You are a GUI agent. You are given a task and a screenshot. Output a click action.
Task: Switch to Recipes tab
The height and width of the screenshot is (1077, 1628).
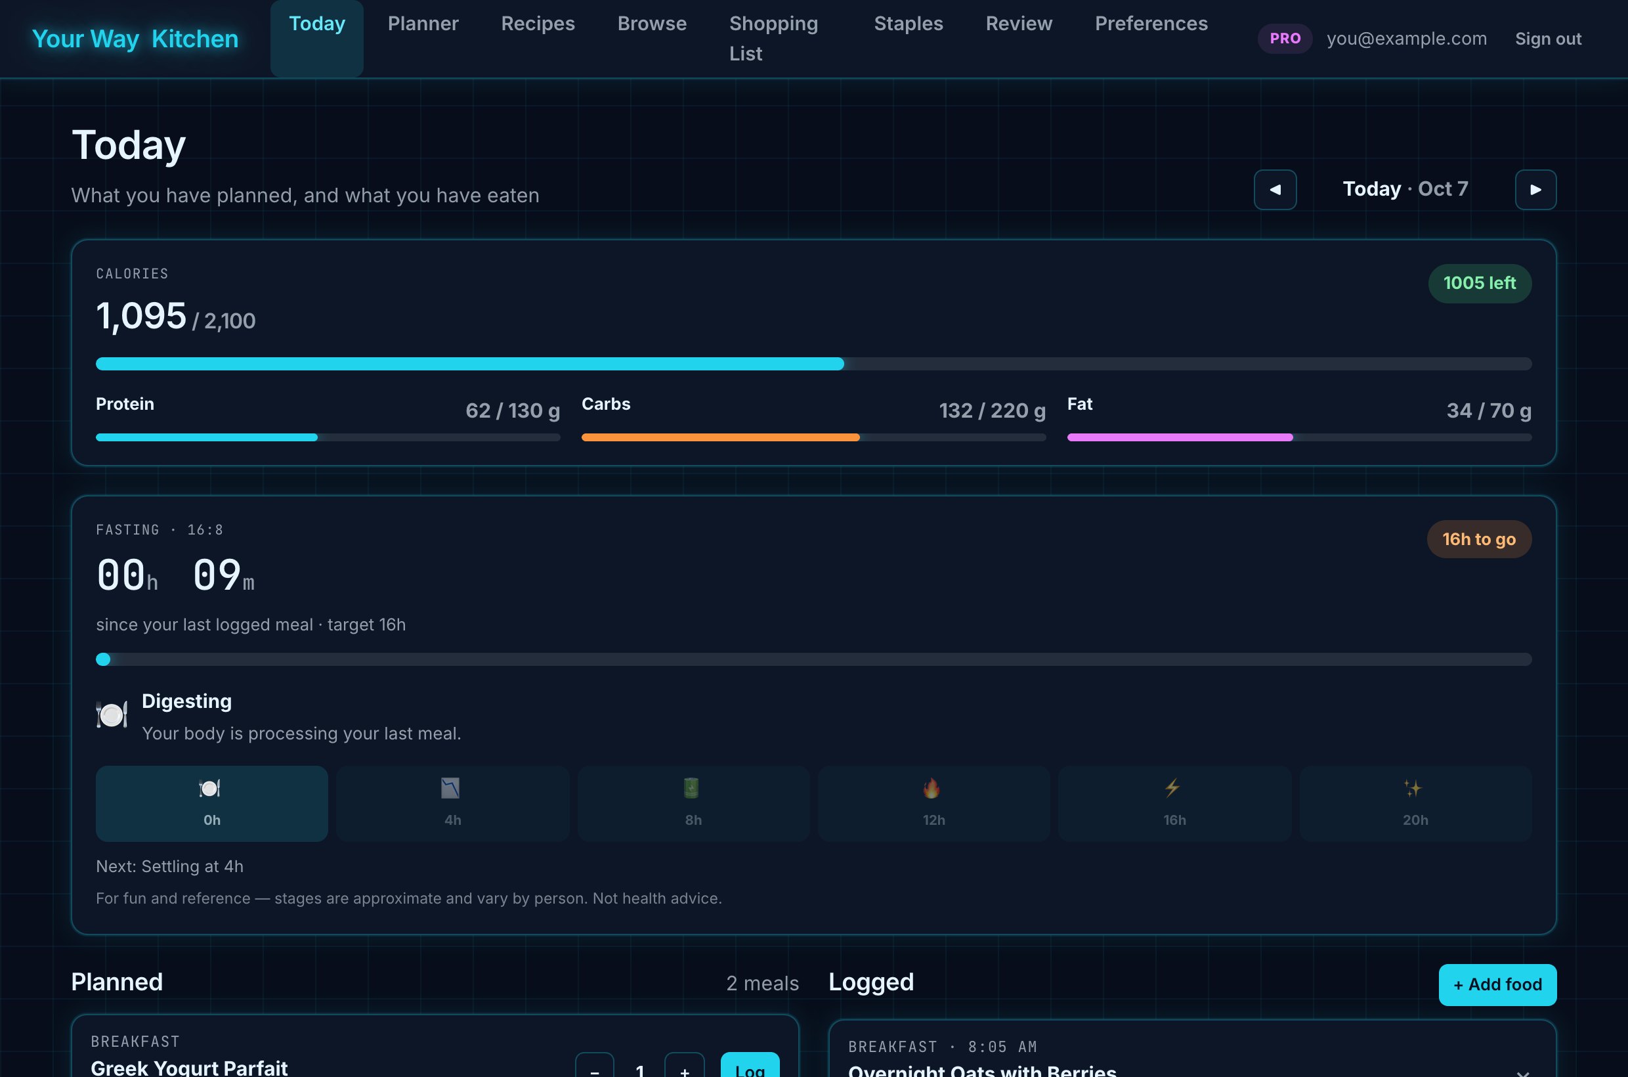[x=538, y=24]
